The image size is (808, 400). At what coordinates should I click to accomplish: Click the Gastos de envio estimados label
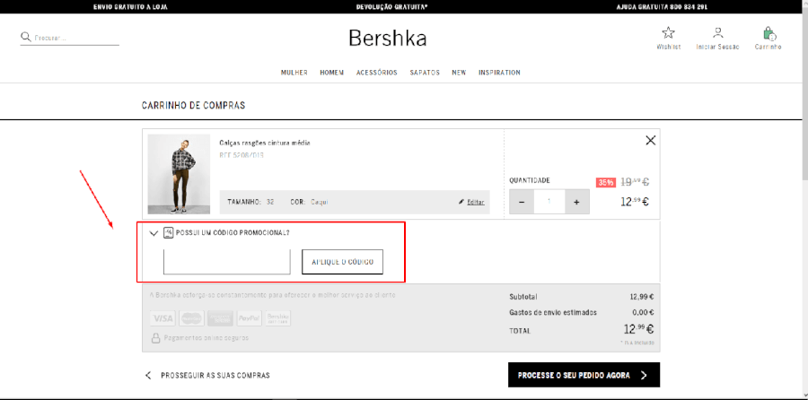[x=553, y=312]
